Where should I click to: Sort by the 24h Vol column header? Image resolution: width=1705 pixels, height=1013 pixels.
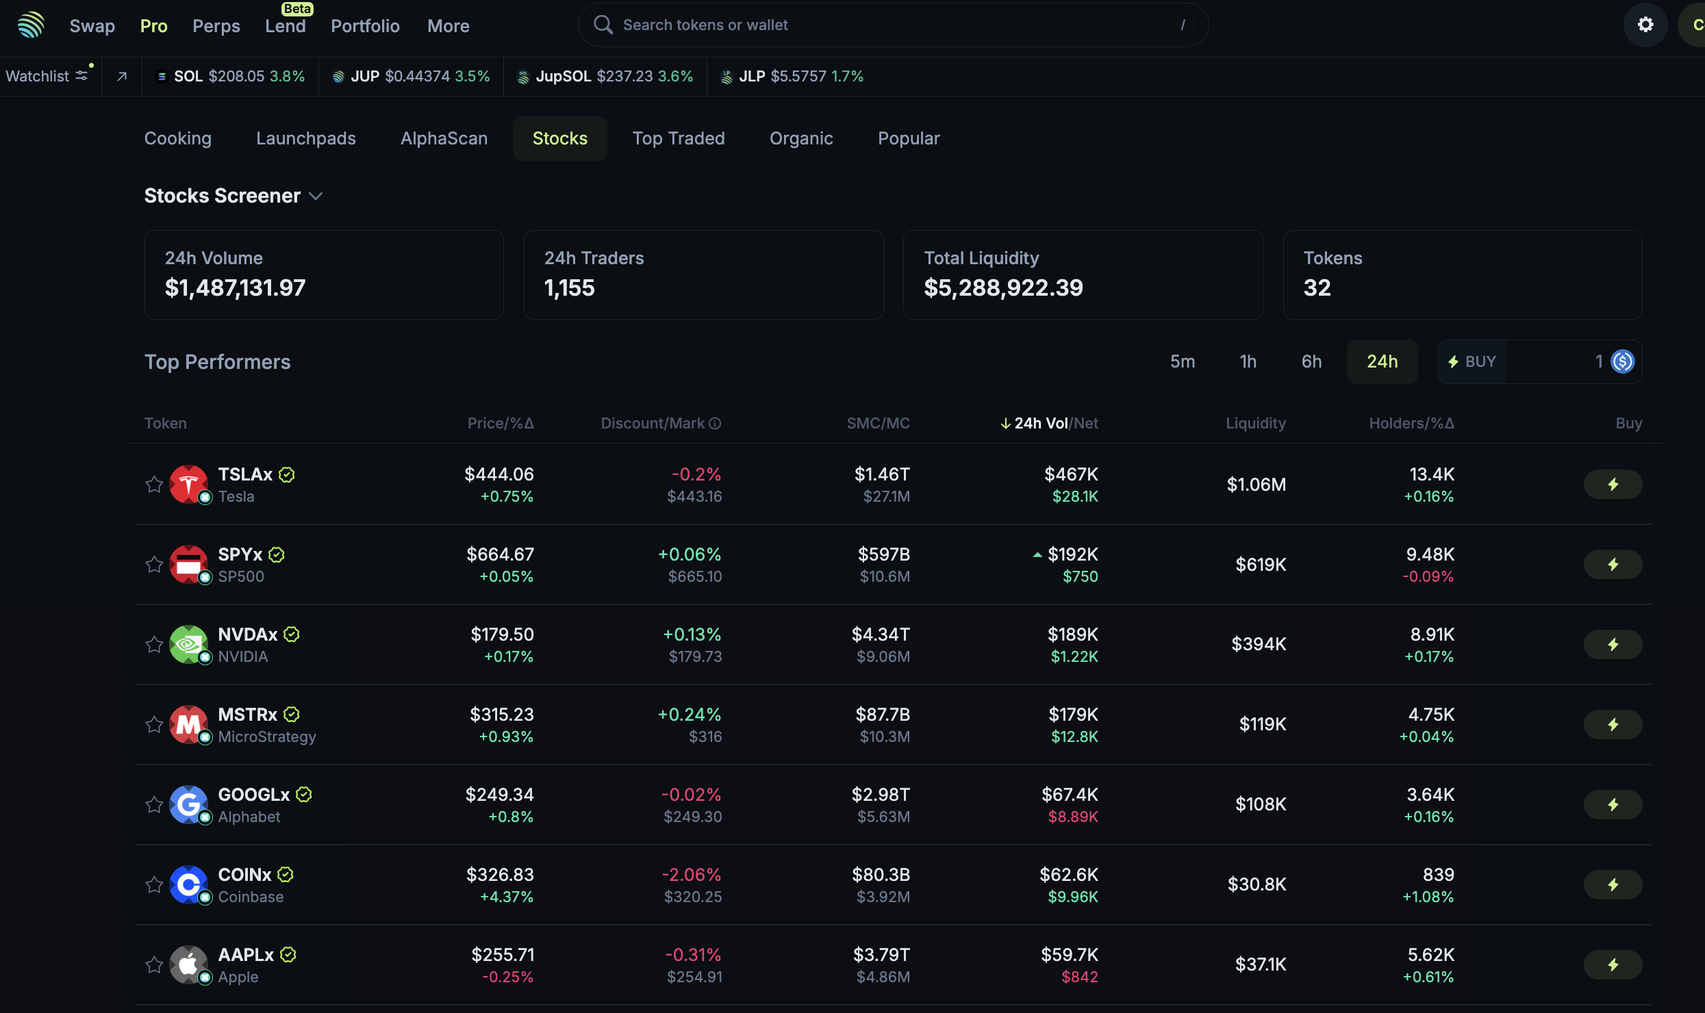tap(1041, 424)
